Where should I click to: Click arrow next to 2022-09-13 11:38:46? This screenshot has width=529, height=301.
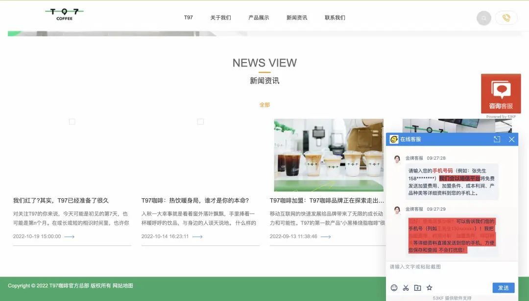click(x=326, y=236)
